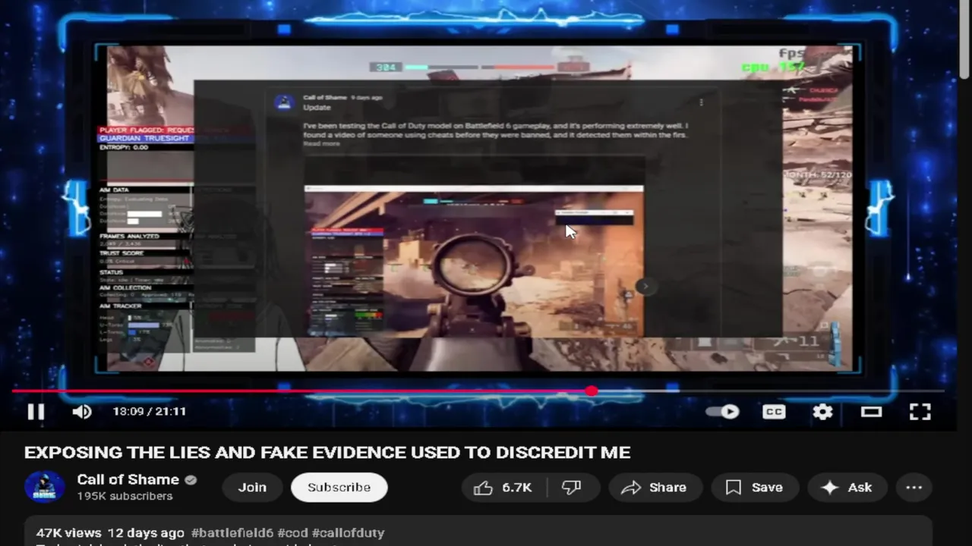The image size is (972, 546).
Task: Mute the video with the speaker icon
Action: [81, 412]
